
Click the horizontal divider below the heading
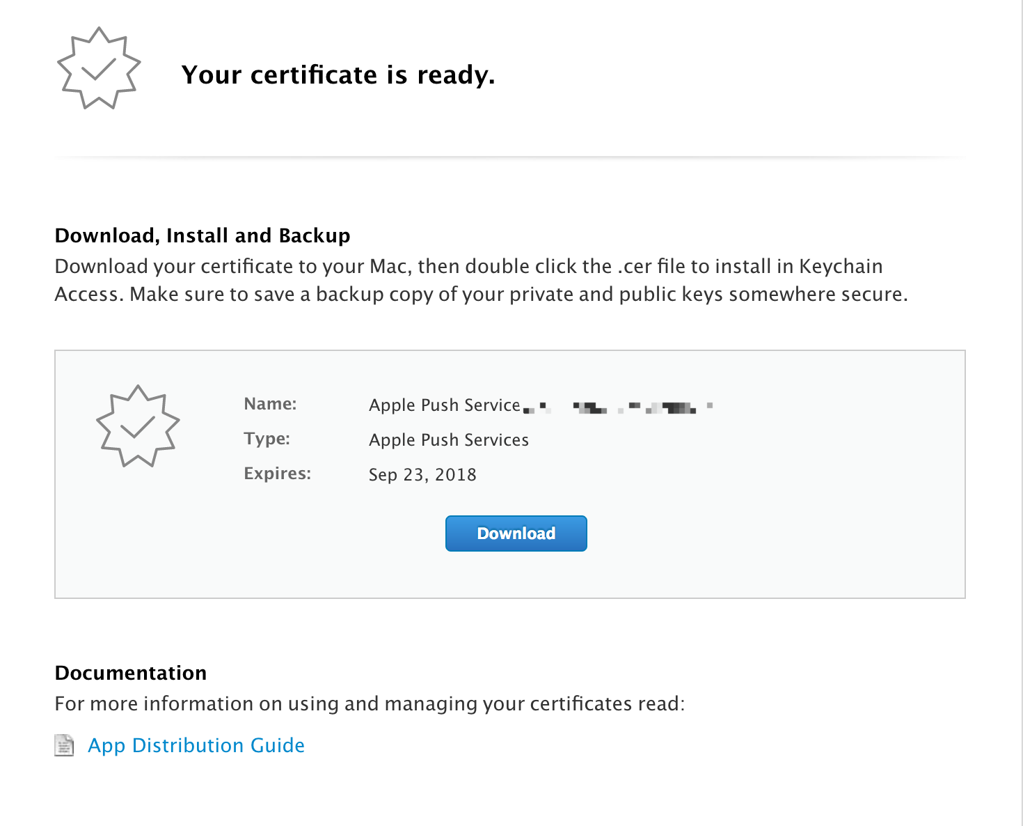point(510,157)
